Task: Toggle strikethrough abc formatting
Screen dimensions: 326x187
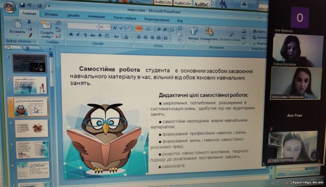Action: tap(93, 35)
